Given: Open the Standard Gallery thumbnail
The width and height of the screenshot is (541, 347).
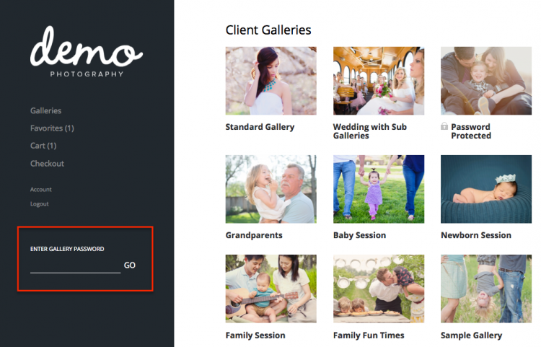Looking at the screenshot, I should click(270, 81).
